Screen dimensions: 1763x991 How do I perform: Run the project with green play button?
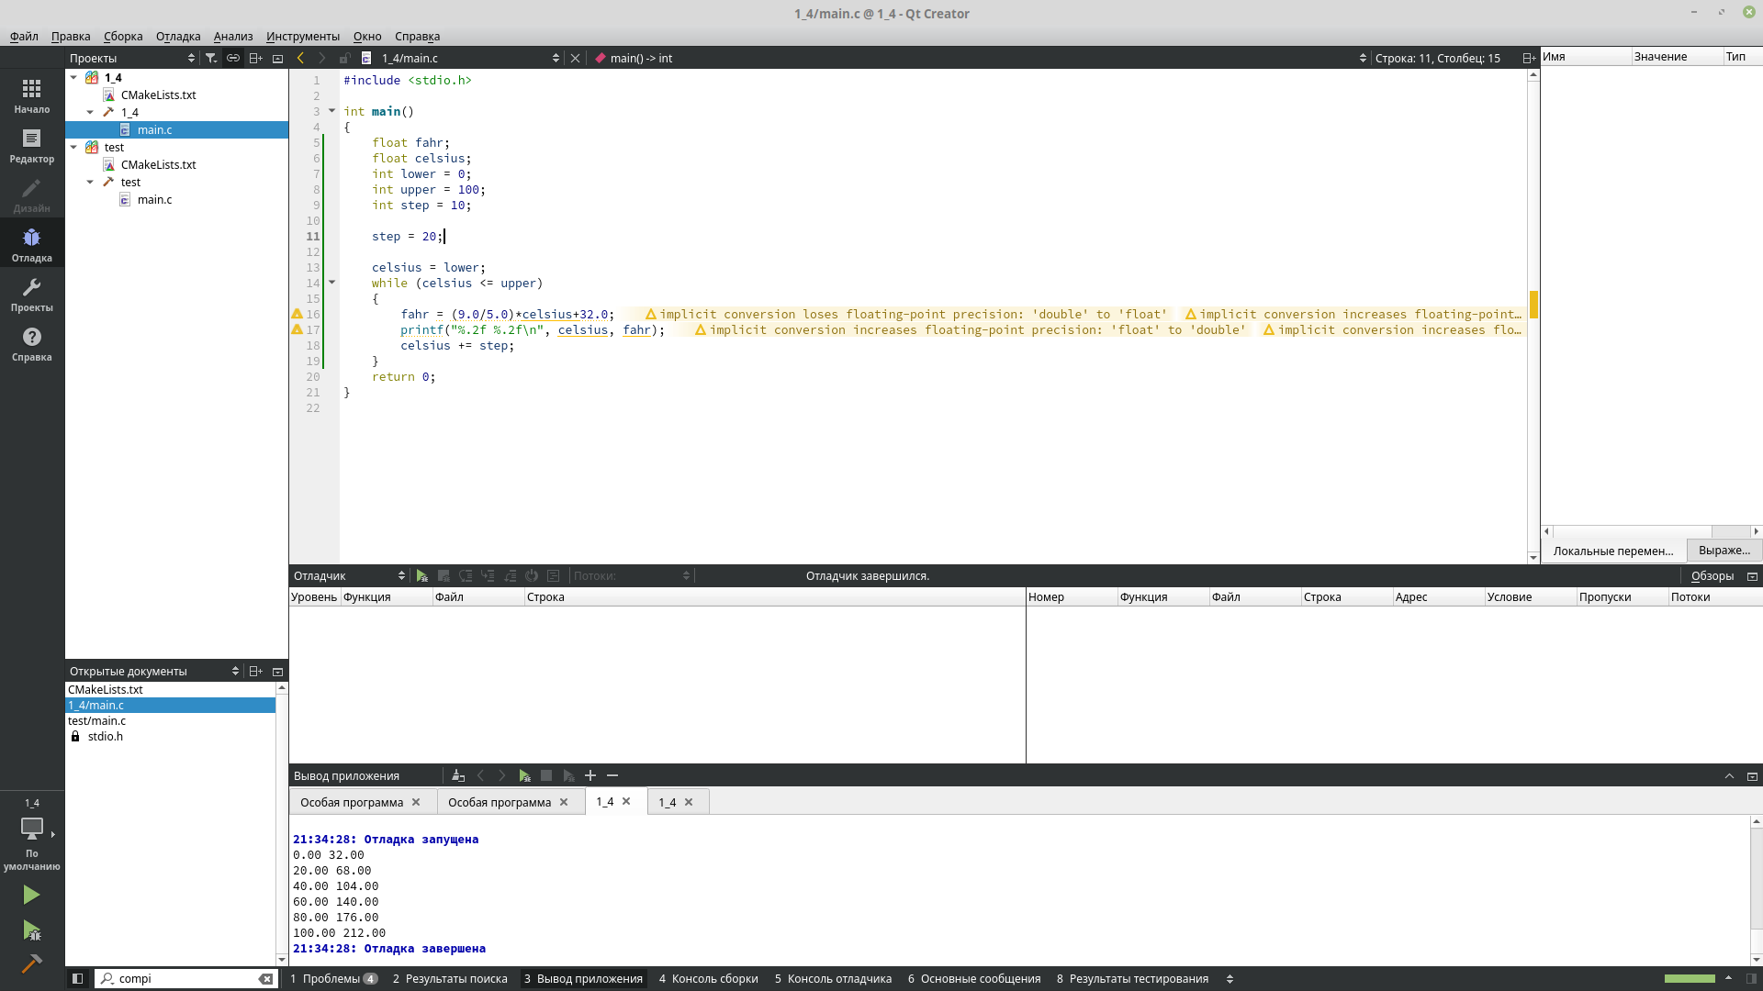[x=31, y=895]
